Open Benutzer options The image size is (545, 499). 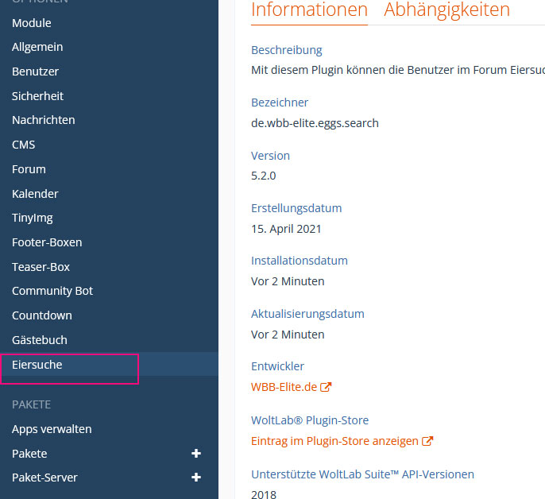pyautogui.click(x=35, y=72)
